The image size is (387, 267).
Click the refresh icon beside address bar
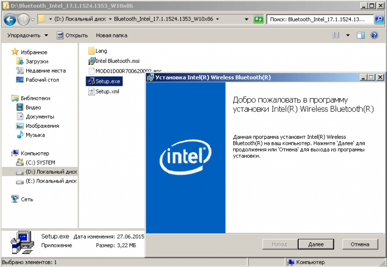click(259, 20)
